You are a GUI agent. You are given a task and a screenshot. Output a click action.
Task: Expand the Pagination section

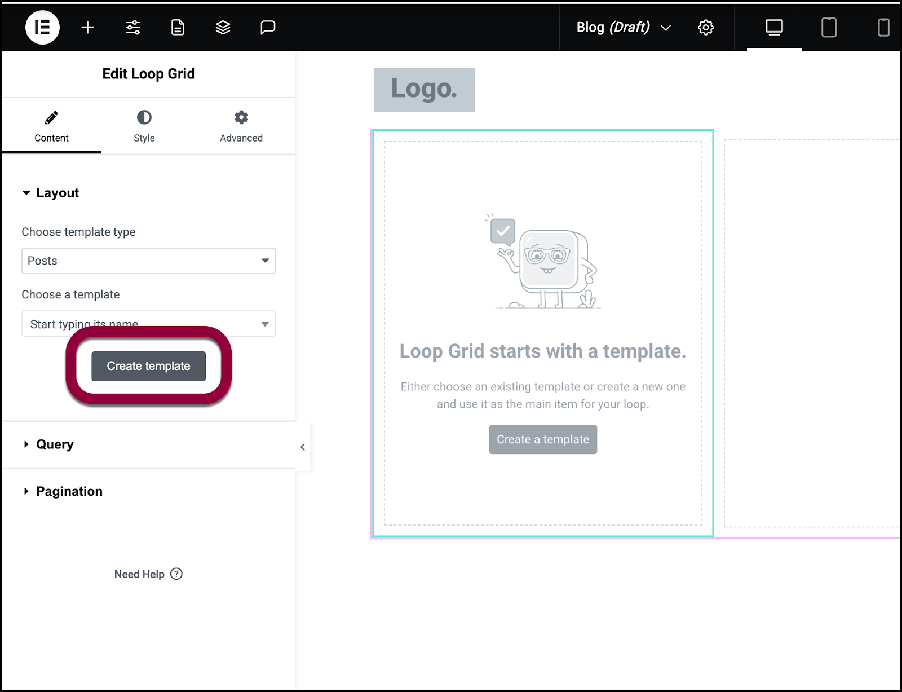coord(69,491)
